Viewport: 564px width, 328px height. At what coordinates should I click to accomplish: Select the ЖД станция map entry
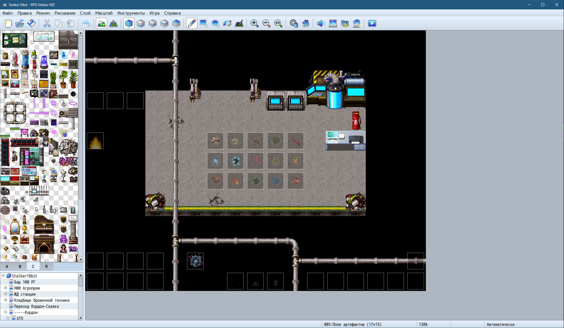(x=25, y=294)
